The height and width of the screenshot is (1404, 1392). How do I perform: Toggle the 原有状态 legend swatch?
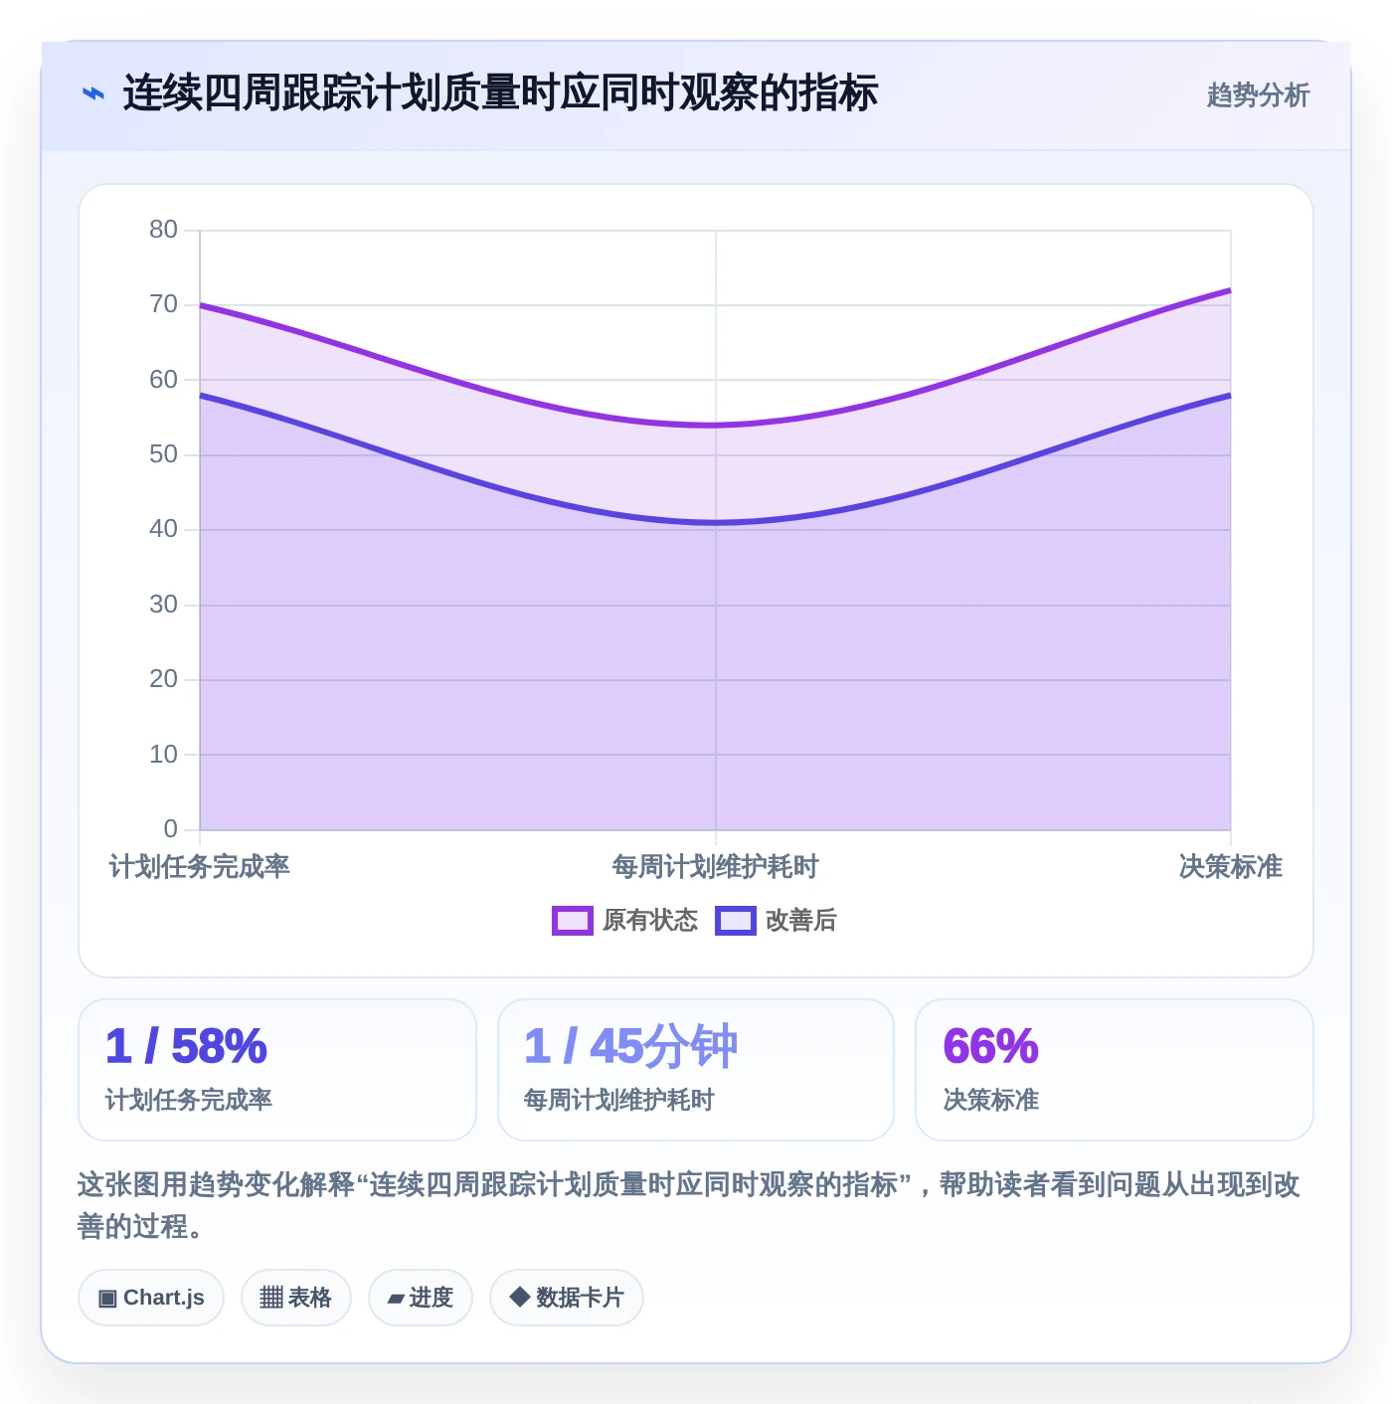coord(572,921)
